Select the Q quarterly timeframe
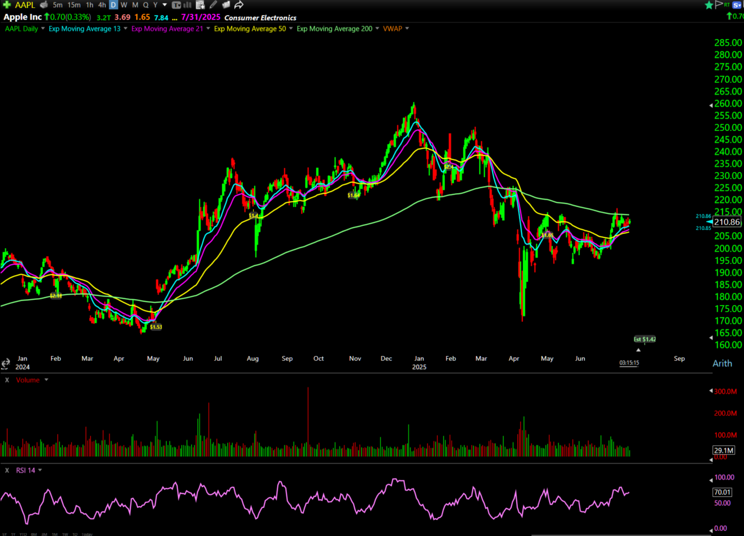 pyautogui.click(x=146, y=5)
